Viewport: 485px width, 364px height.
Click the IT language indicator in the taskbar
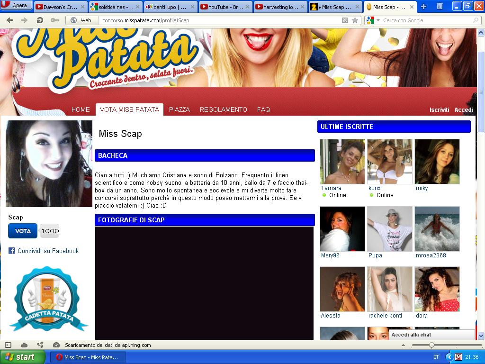click(x=436, y=357)
